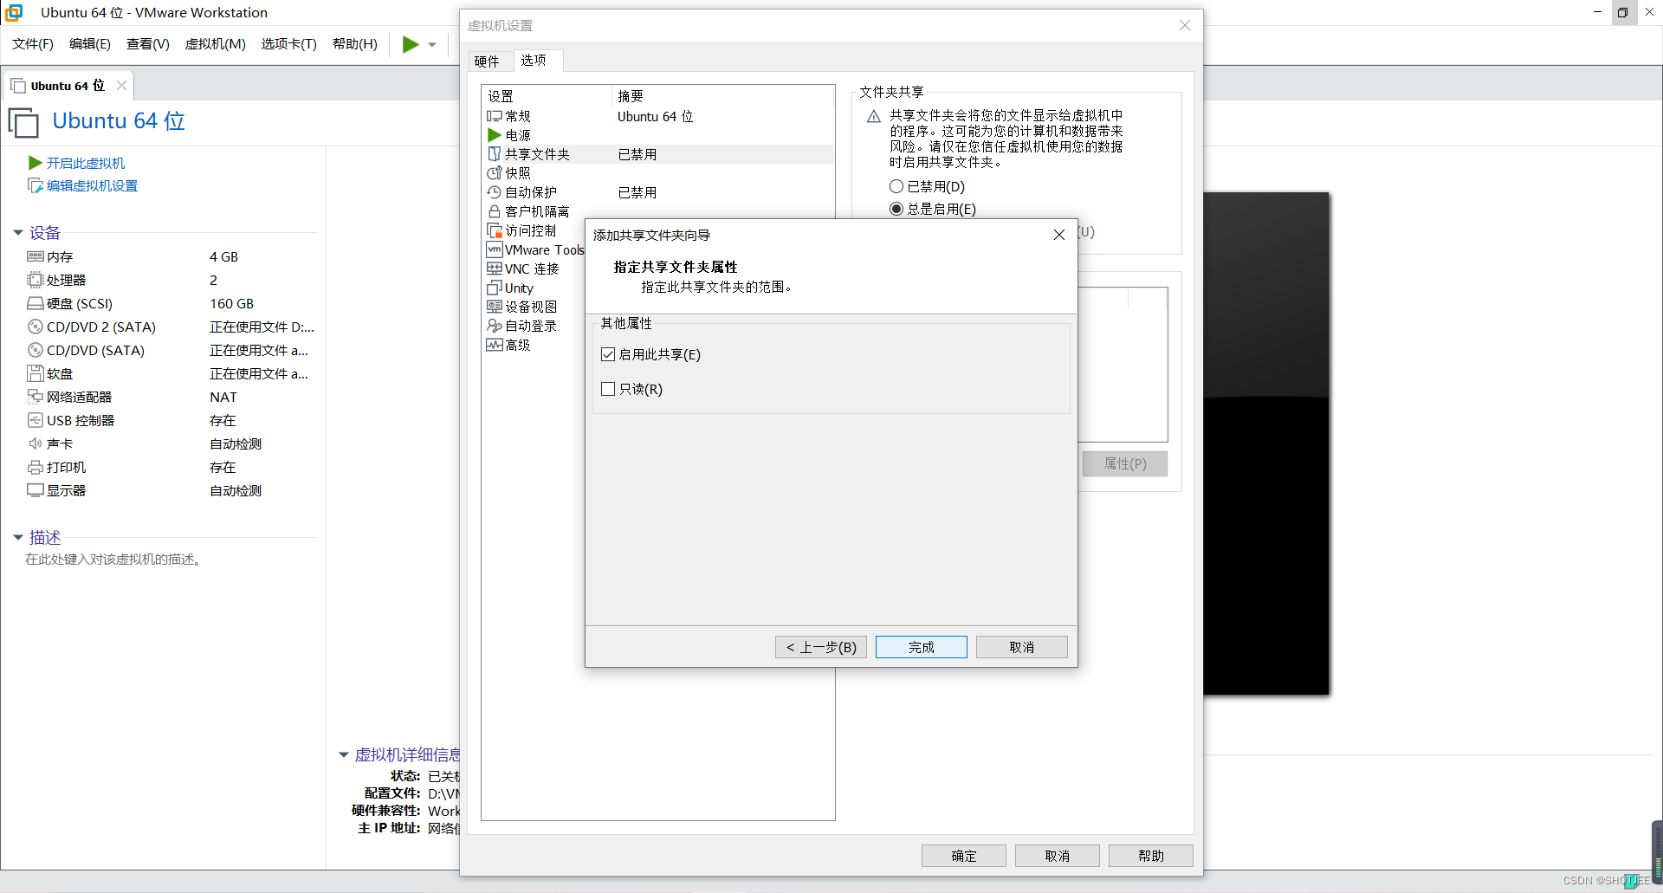The image size is (1663, 893).
Task: Select the Ubuntu 64 位 VM tab
Action: [x=68, y=85]
